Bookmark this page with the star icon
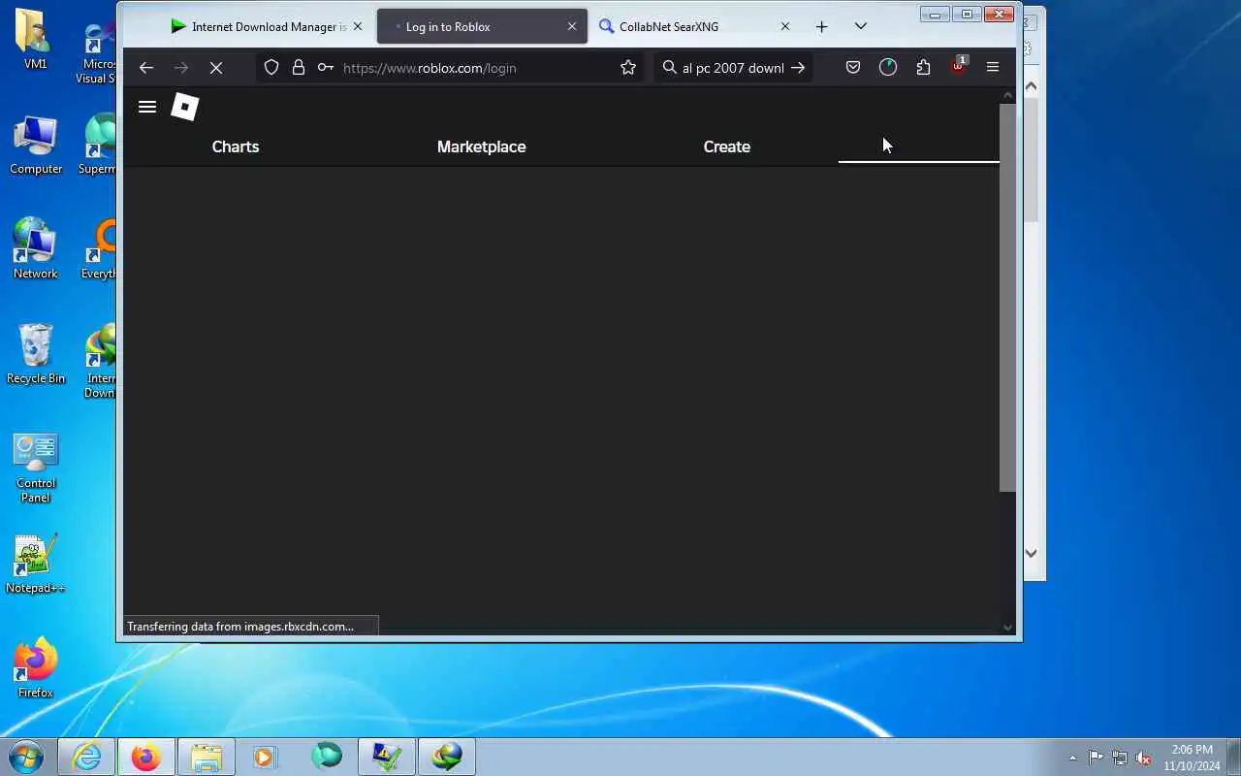 [x=628, y=68]
